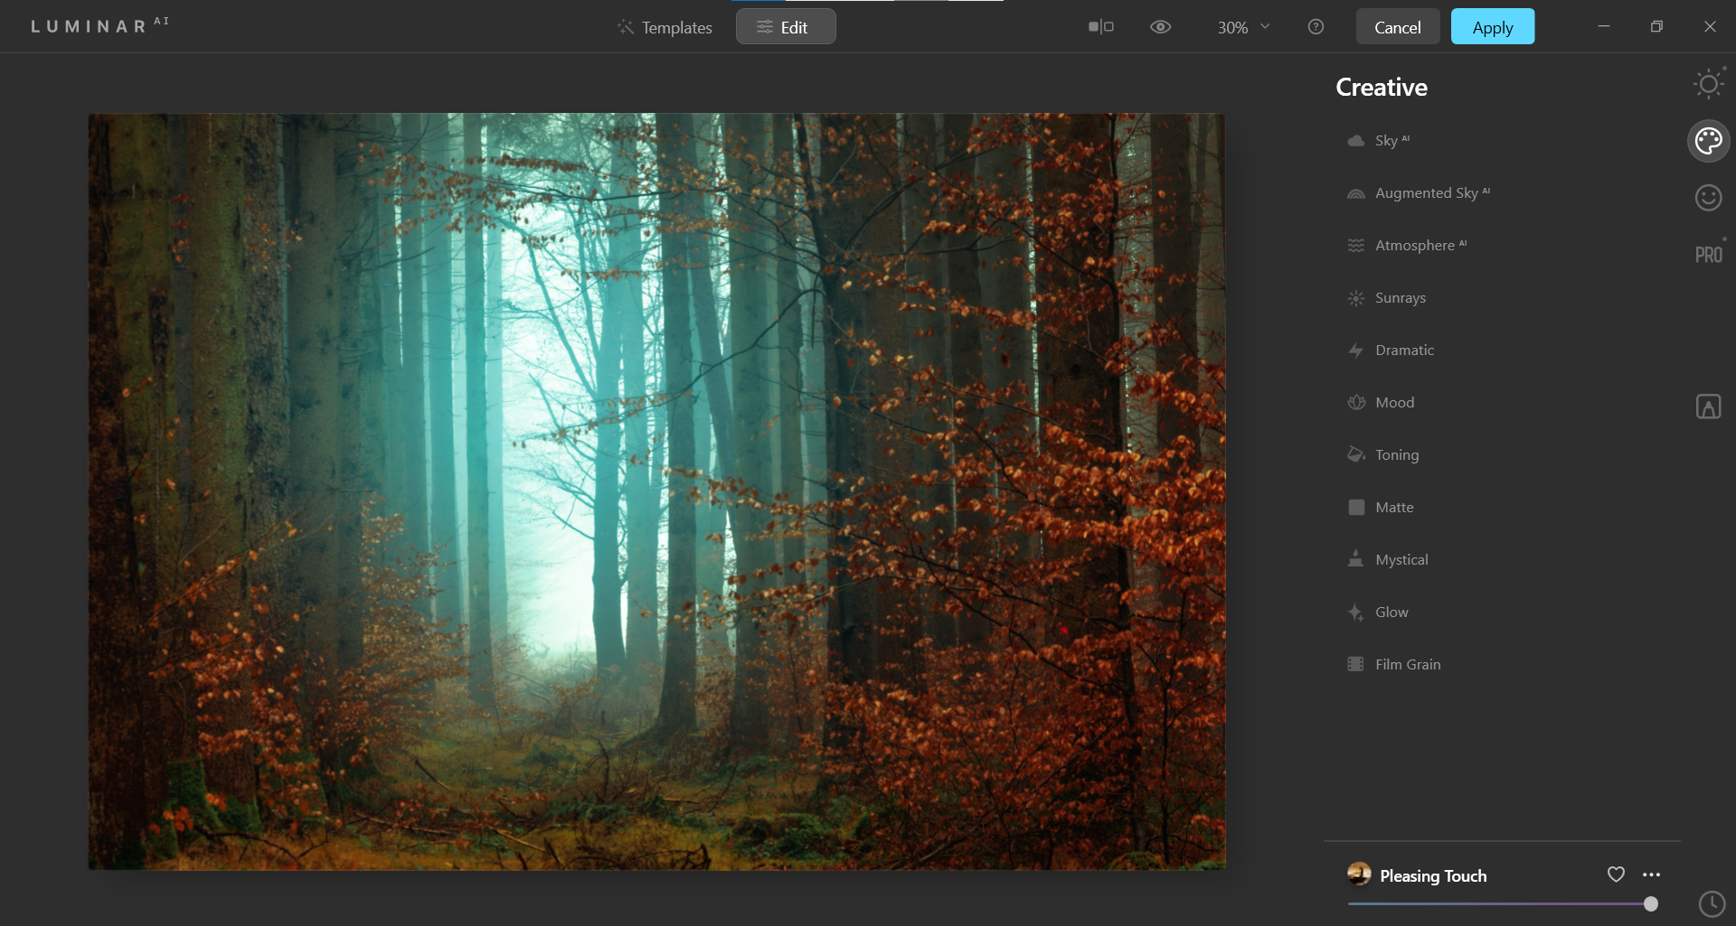Screen dimensions: 1736x926
Task: Click the Atmosphere fog icon
Action: (1355, 246)
